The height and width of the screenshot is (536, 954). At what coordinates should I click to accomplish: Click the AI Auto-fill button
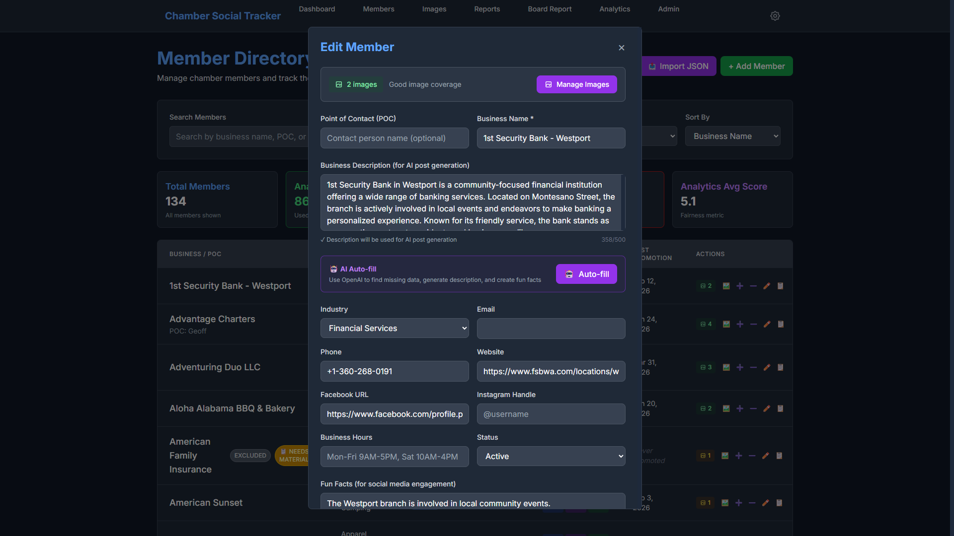coord(586,274)
